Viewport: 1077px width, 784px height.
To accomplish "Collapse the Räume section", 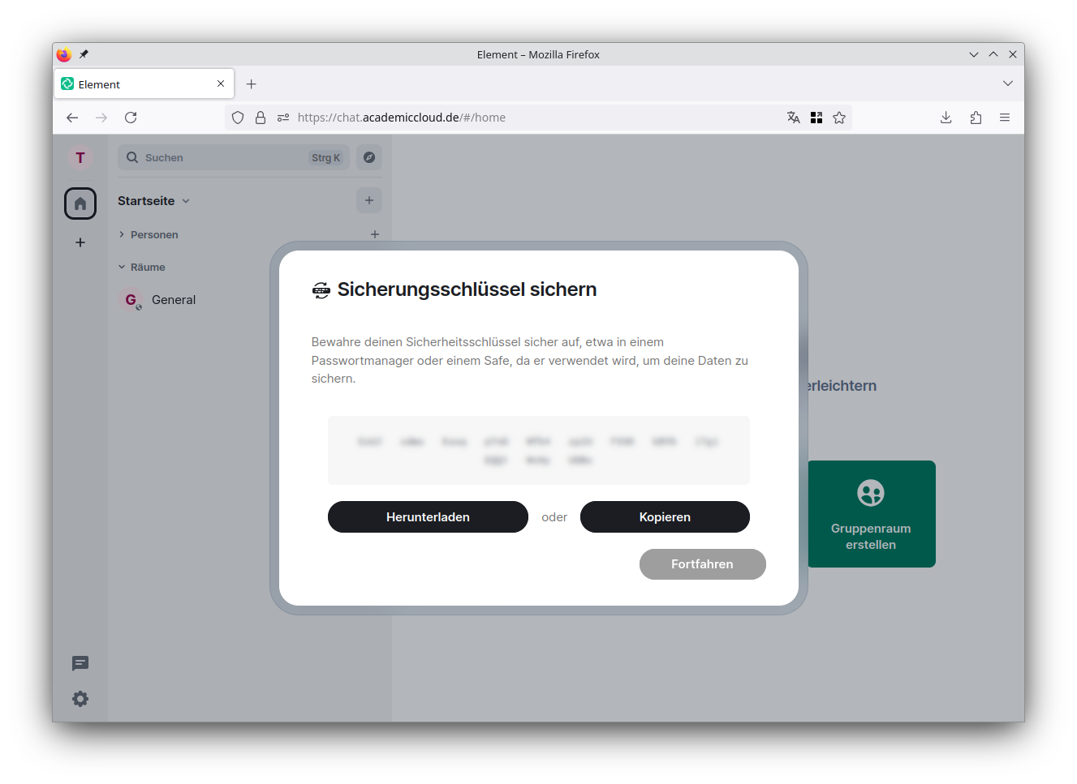I will coord(142,267).
